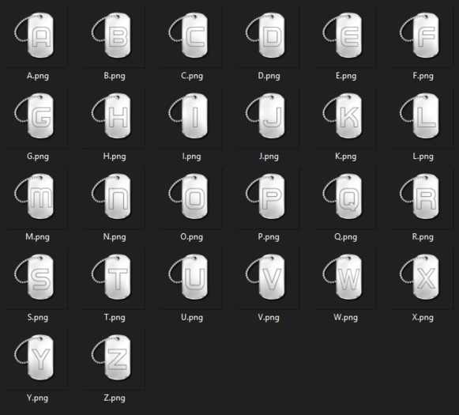Select the letter U dog tag icon
The image size is (459, 415).
[188, 277]
